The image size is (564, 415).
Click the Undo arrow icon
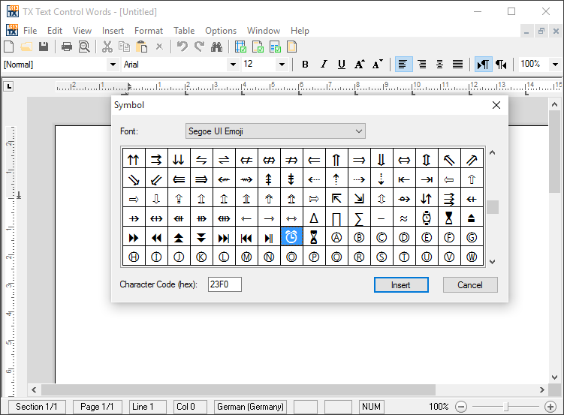182,47
